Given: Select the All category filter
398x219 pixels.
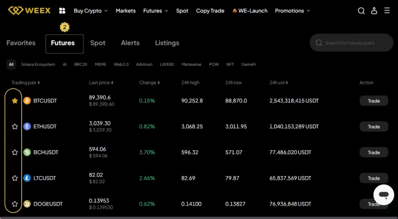Looking at the screenshot, I should pos(11,64).
